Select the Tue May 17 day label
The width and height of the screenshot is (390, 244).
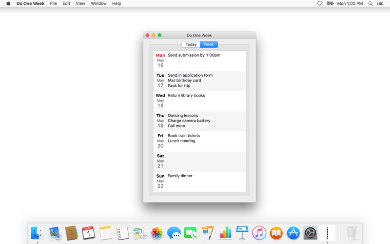160,81
